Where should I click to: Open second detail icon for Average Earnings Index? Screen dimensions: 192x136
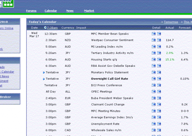click(159, 117)
